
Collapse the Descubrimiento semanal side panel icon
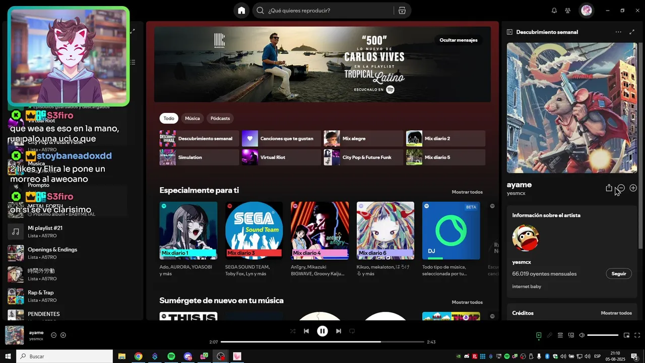509,32
